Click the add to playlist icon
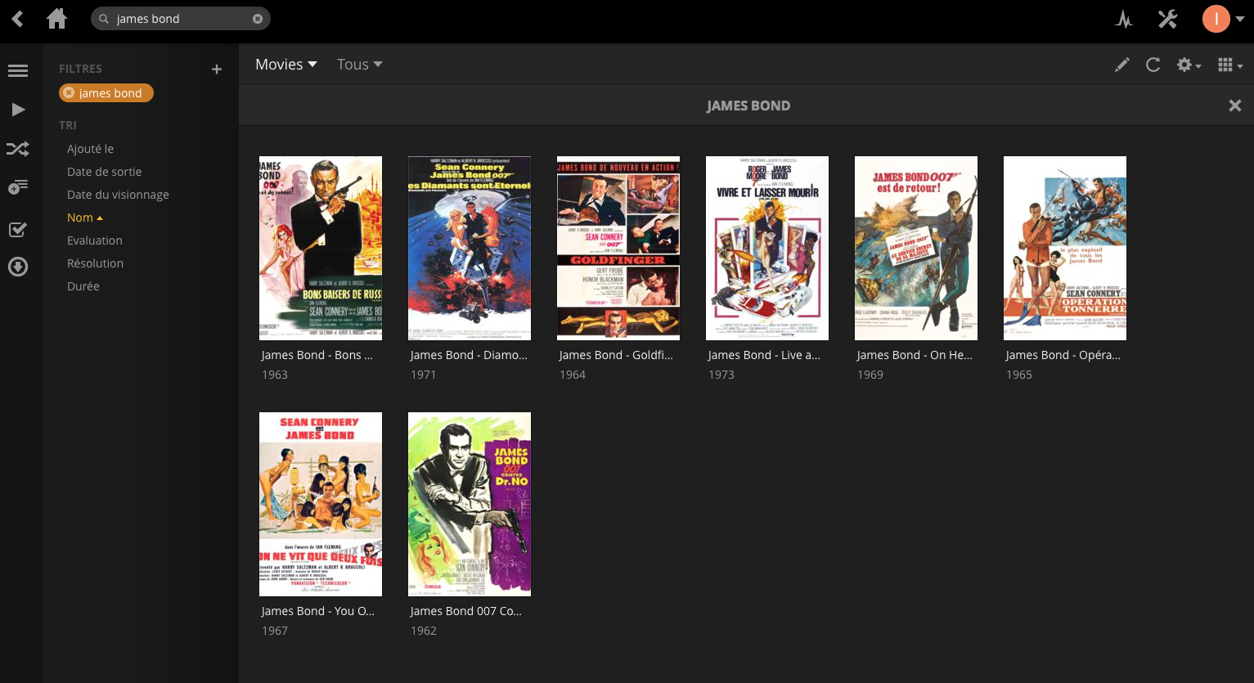The width and height of the screenshot is (1254, 683). [x=18, y=187]
